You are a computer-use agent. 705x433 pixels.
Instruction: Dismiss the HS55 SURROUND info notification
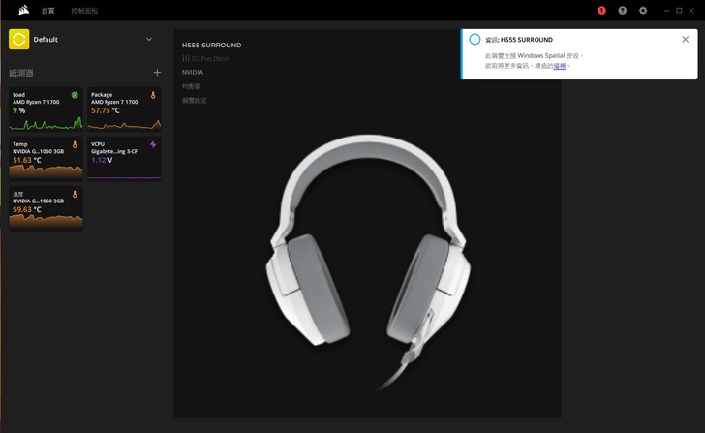(x=686, y=40)
